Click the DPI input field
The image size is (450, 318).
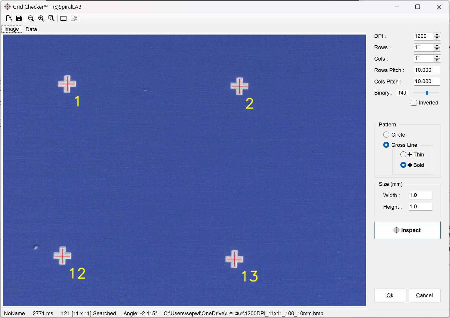tap(424, 36)
